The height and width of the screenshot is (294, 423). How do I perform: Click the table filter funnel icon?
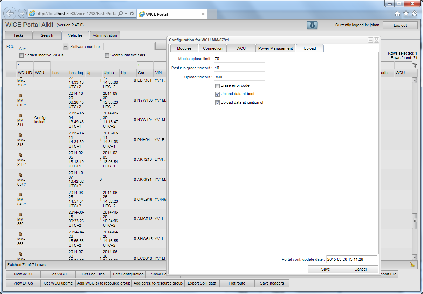(x=415, y=65)
